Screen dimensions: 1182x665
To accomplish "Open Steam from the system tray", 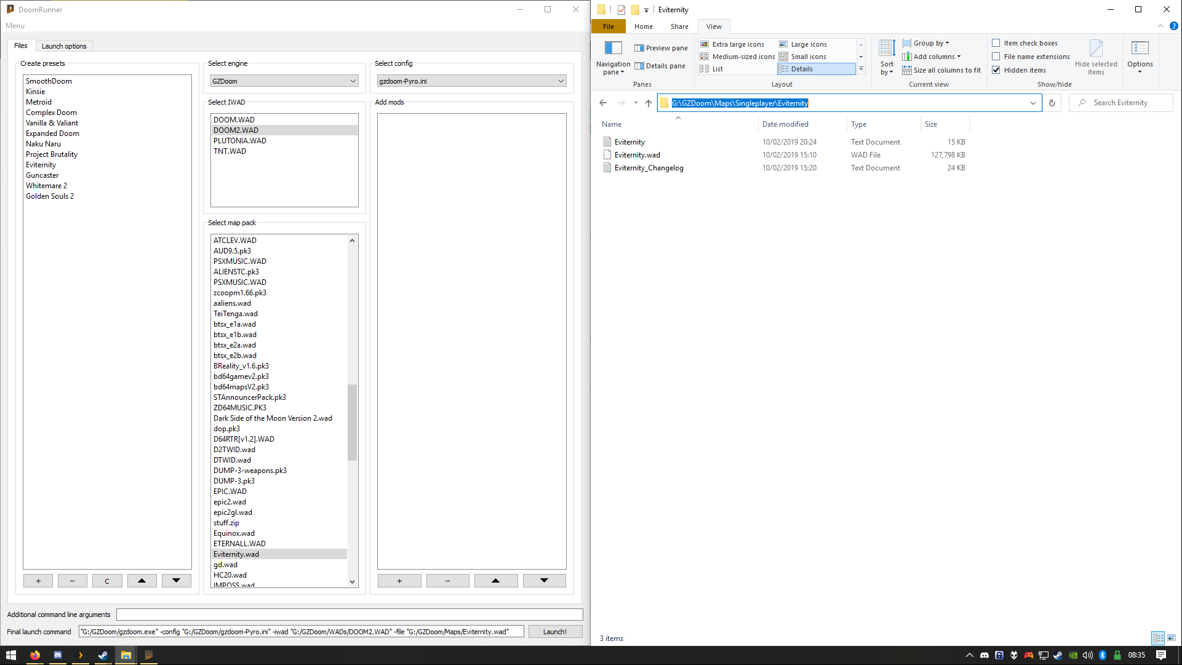I will point(1058,655).
